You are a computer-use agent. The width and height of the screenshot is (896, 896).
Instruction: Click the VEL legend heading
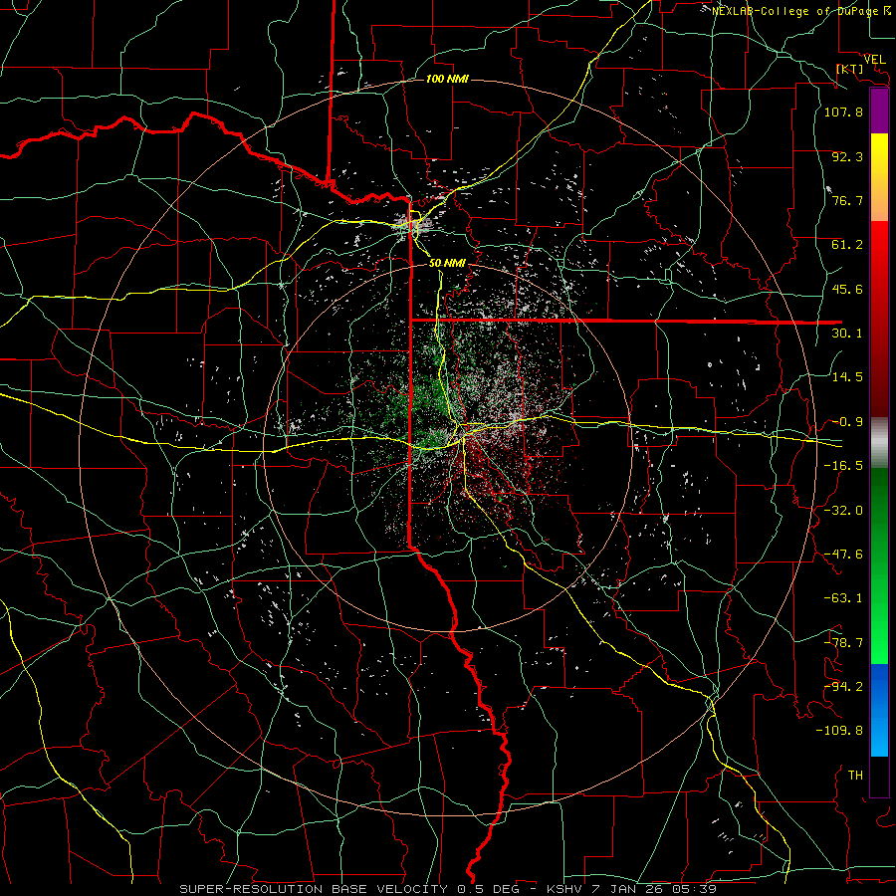pyautogui.click(x=874, y=60)
